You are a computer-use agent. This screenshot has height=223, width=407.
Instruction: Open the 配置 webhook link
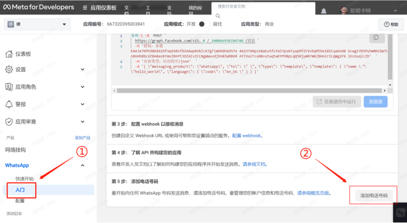247,135
